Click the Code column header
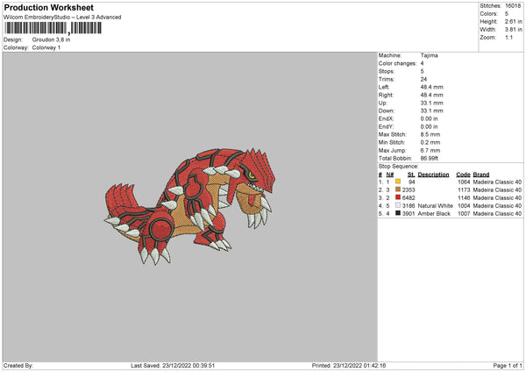Image resolution: width=526 pixels, height=372 pixels. click(x=463, y=175)
